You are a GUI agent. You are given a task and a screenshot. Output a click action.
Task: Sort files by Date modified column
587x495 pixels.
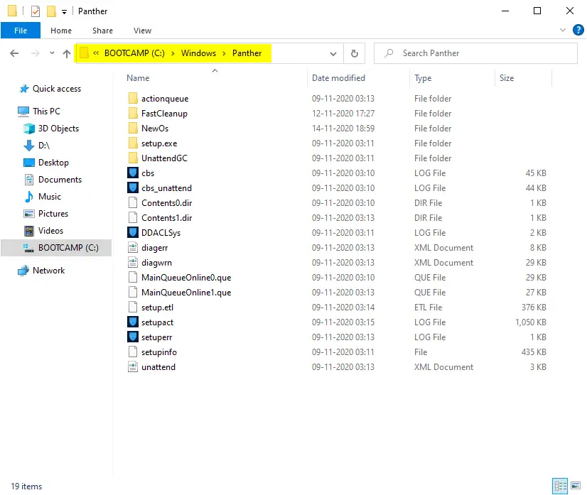[x=338, y=78]
